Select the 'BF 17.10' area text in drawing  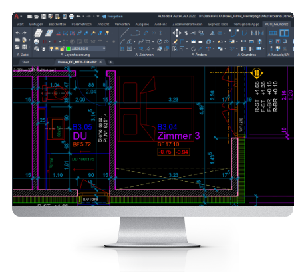coord(168,144)
